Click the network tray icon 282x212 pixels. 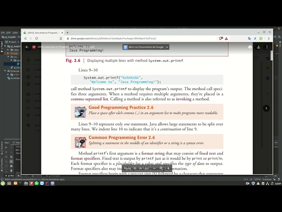point(267,184)
